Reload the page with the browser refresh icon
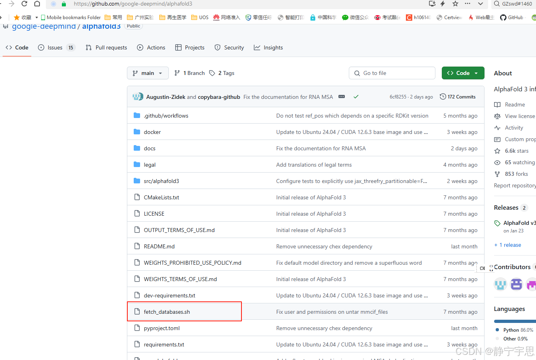Image resolution: width=536 pixels, height=360 pixels. click(x=24, y=4)
